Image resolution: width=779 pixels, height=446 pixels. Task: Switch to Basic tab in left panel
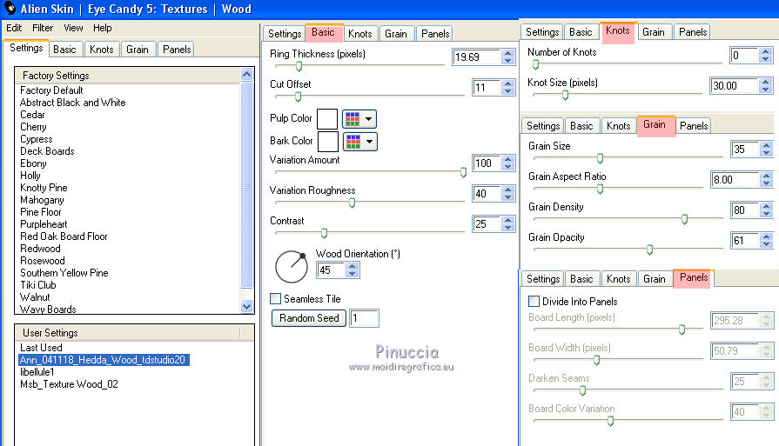(64, 49)
